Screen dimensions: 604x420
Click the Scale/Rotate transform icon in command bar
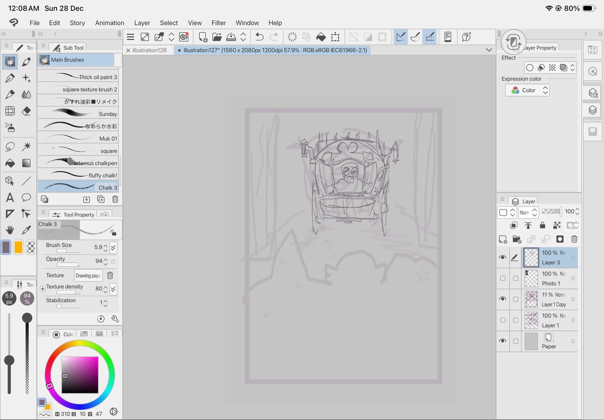[x=335, y=37]
